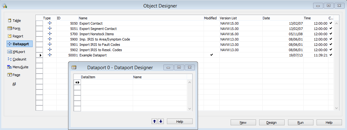The width and height of the screenshot is (347, 130).
Task: Toggle Compiled check for Example Dataport
Action: [x=331, y=55]
